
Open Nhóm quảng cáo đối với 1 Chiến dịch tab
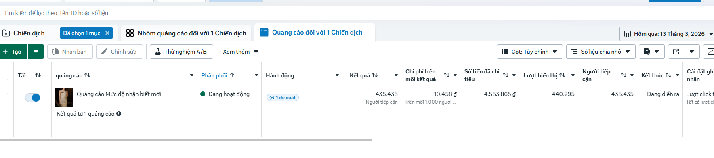(186, 33)
